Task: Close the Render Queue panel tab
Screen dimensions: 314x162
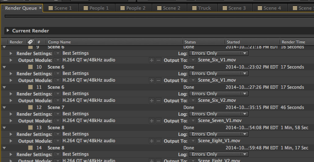Action: 40,8
